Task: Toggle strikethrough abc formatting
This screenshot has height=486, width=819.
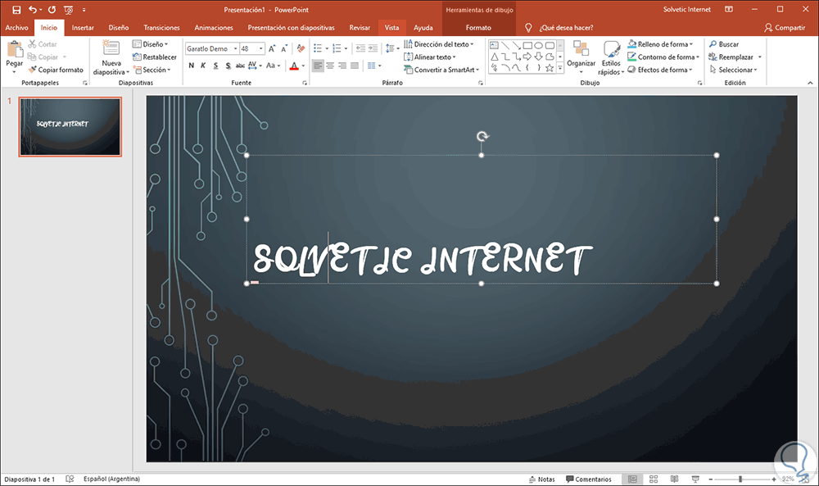Action: coord(240,66)
